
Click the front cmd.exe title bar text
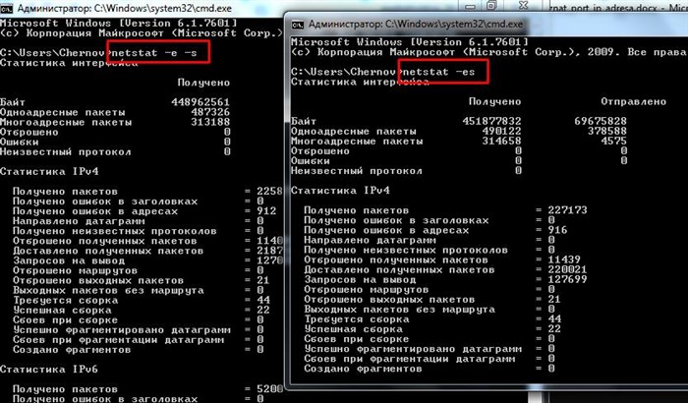pos(416,25)
